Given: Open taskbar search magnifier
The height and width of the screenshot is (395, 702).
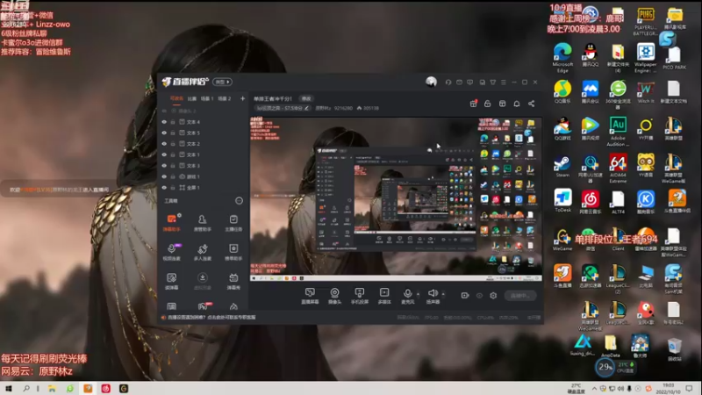Looking at the screenshot, I should tap(26, 388).
